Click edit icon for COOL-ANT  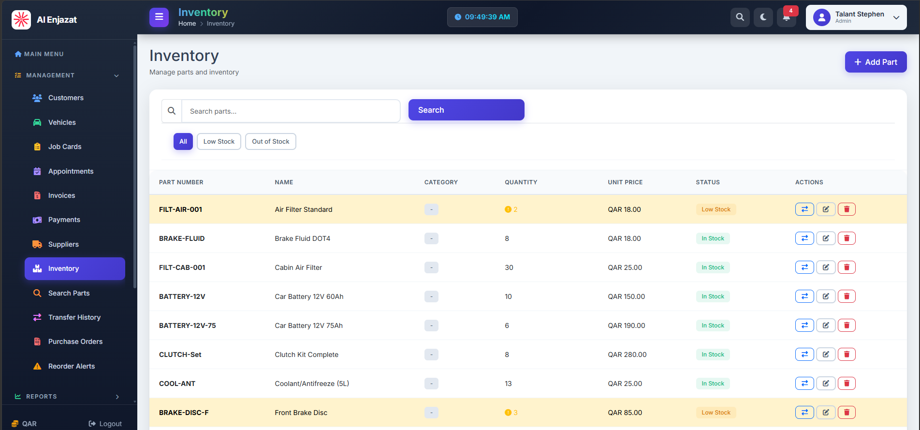[x=826, y=384]
